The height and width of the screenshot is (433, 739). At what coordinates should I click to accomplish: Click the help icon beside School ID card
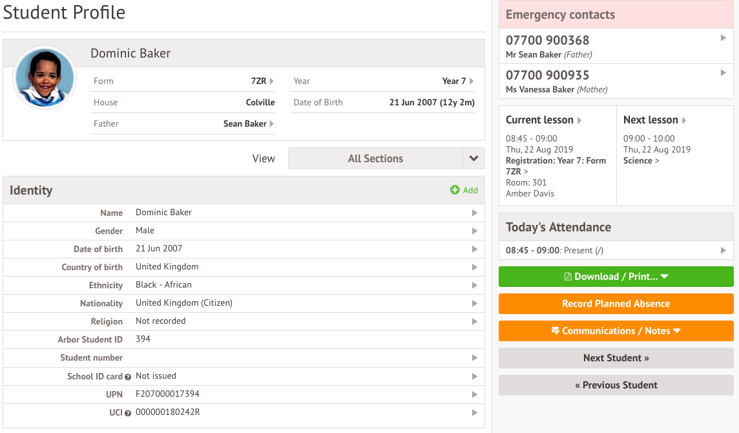pyautogui.click(x=128, y=377)
